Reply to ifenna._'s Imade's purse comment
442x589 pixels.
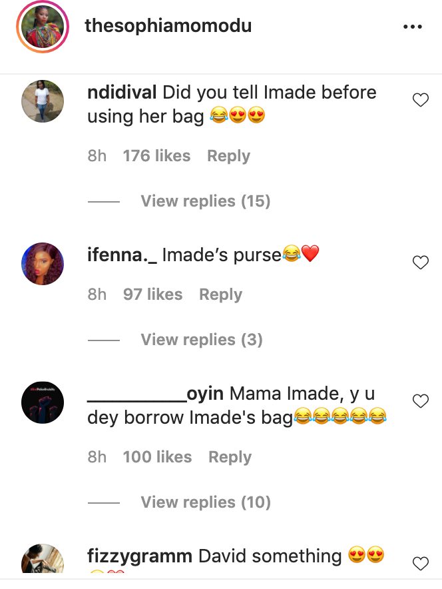tap(220, 294)
